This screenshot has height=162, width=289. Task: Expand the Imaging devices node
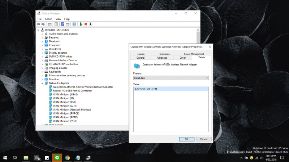tap(42, 68)
